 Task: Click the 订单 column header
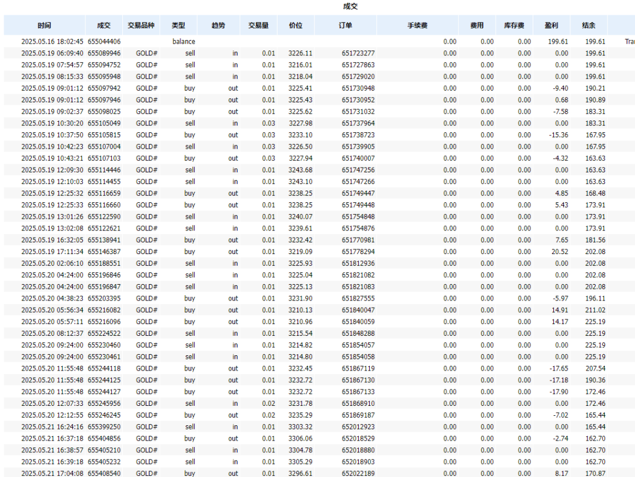(x=346, y=25)
